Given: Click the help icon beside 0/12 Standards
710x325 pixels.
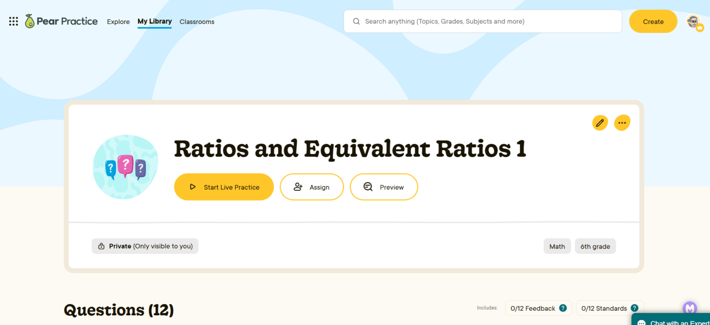Looking at the screenshot, I should click(x=634, y=308).
